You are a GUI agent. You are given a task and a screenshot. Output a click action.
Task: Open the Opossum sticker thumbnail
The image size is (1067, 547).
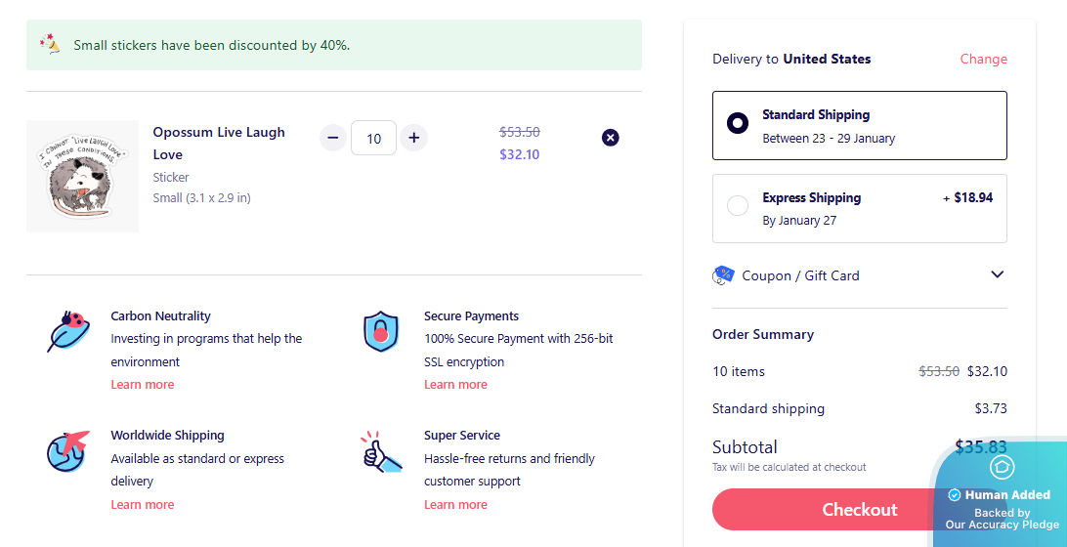click(82, 176)
